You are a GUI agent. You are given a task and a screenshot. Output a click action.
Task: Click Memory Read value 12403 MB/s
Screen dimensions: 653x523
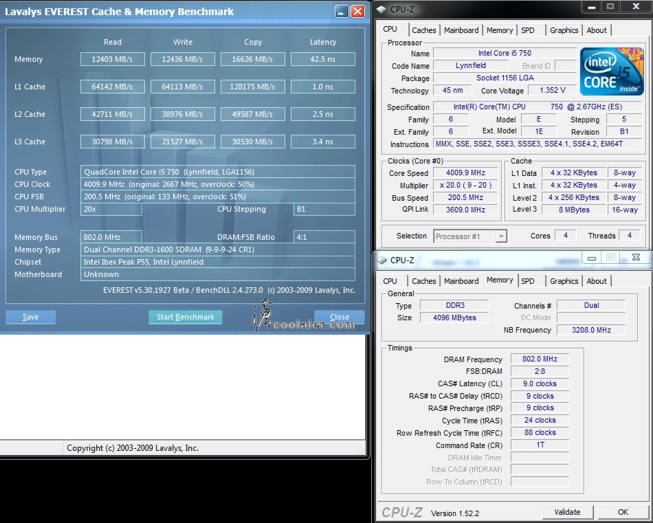[113, 59]
